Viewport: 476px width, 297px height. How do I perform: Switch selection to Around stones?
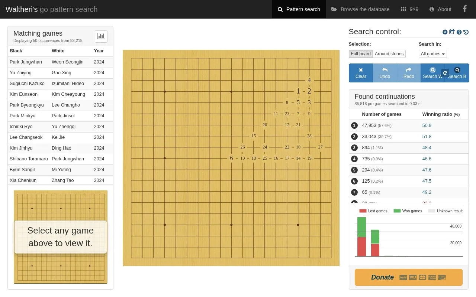tap(389, 54)
